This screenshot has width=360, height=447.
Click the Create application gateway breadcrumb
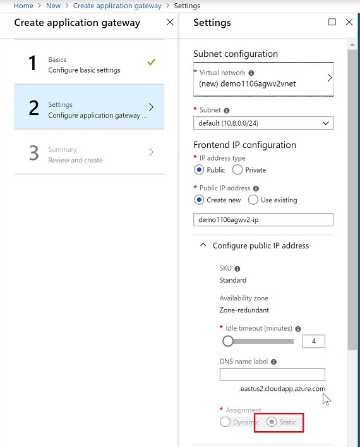117,6
